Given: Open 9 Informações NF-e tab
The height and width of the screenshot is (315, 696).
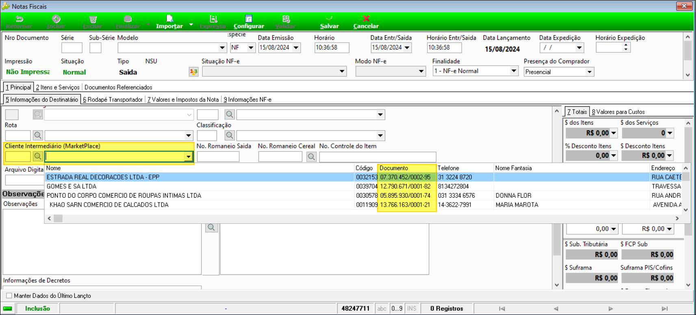Looking at the screenshot, I should coord(247,99).
